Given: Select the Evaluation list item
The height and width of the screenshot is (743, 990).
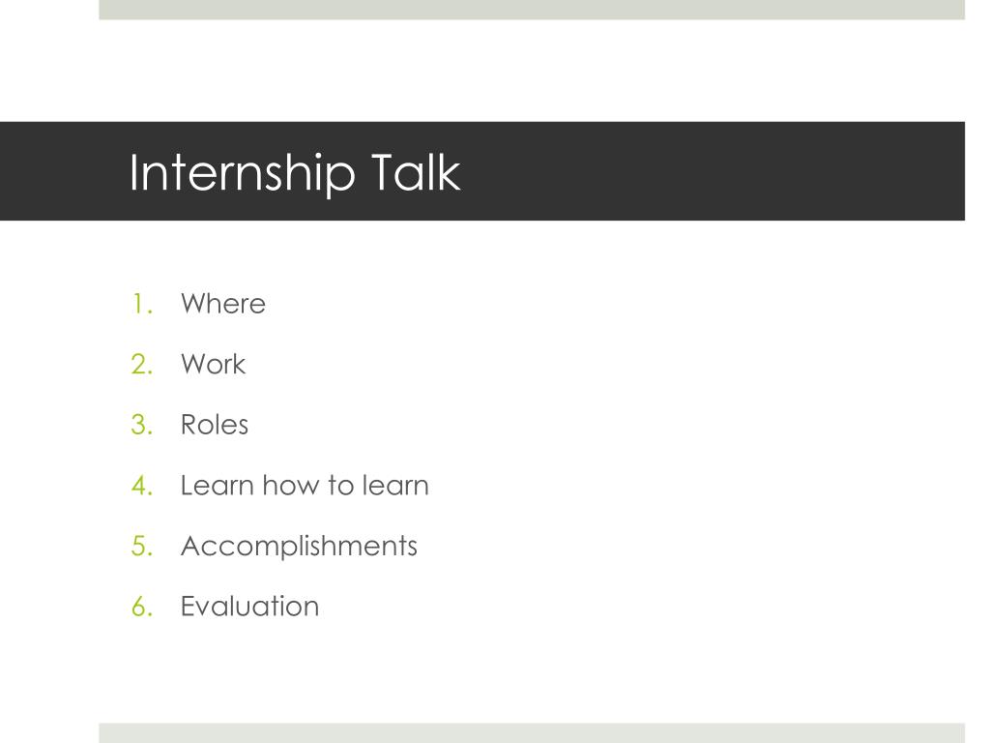Looking at the screenshot, I should [x=249, y=607].
